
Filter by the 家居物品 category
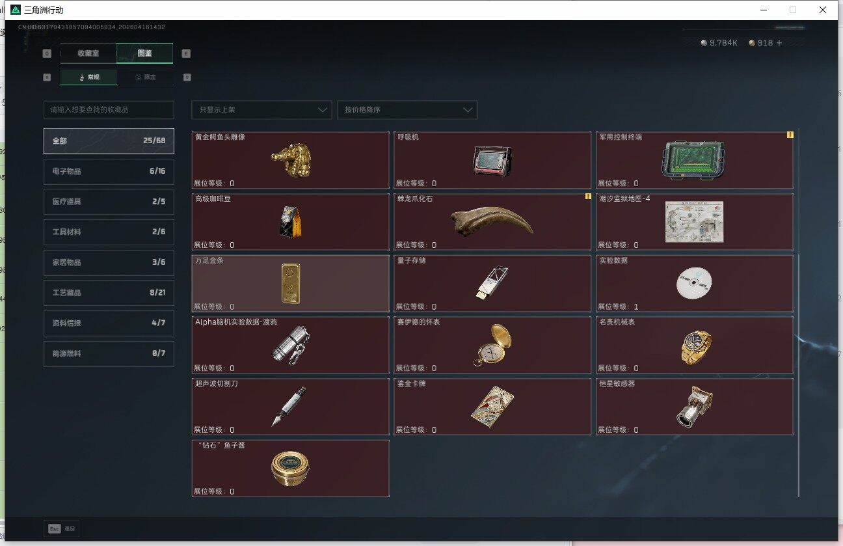[x=109, y=262]
